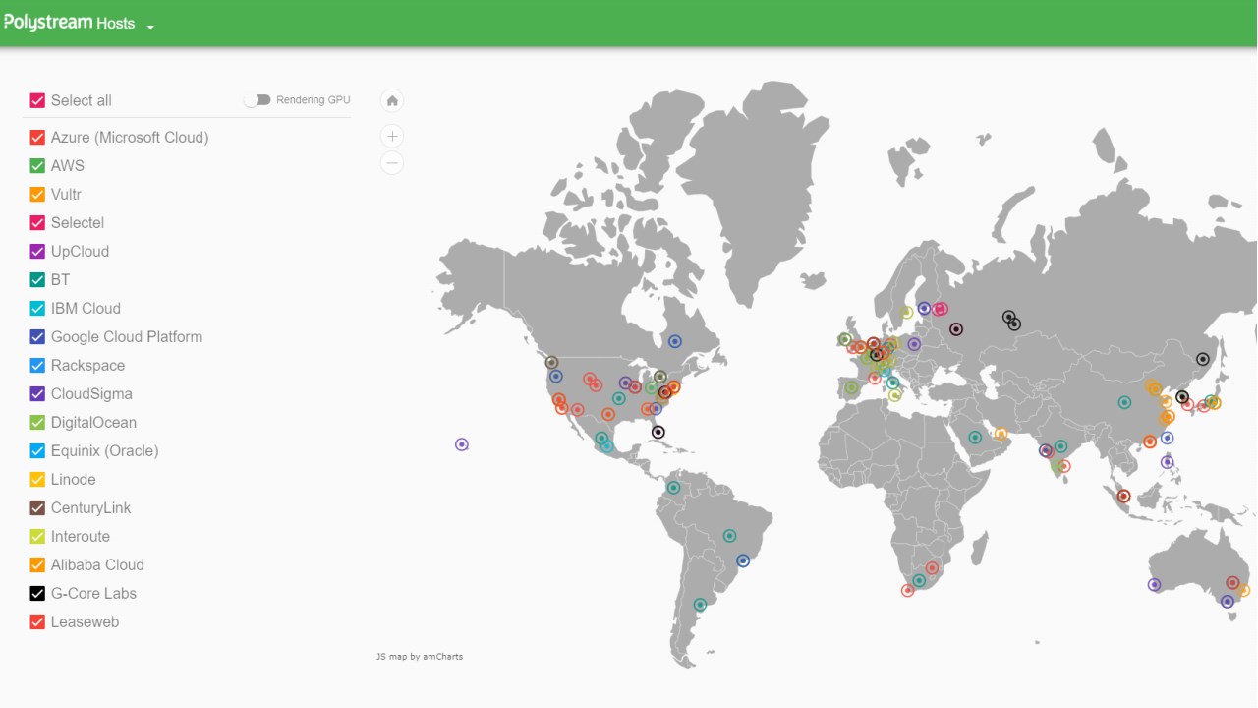Uncheck the Select all checkbox
The width and height of the screenshot is (1258, 708).
tap(37, 100)
